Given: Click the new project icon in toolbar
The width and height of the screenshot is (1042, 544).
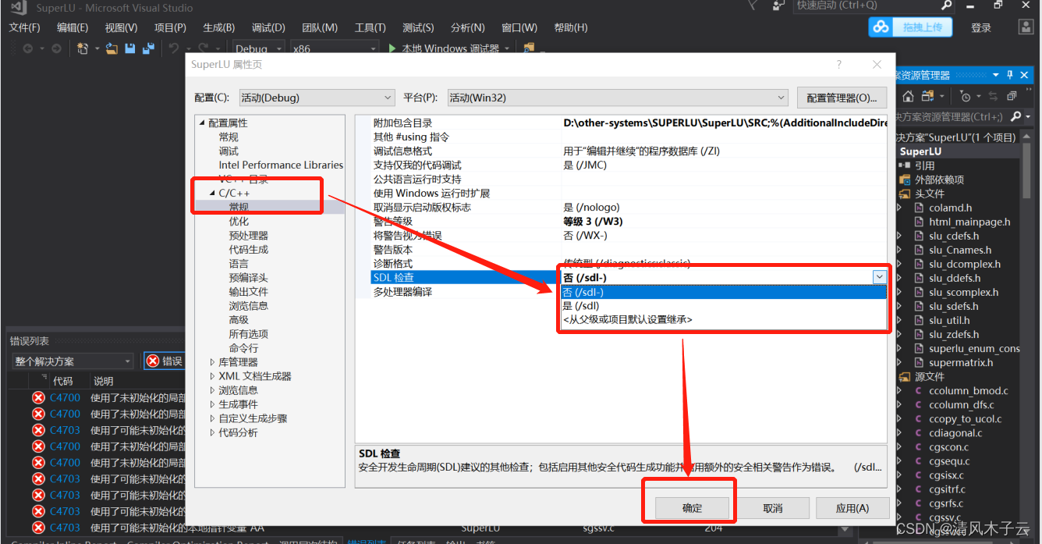Looking at the screenshot, I should click(x=83, y=48).
